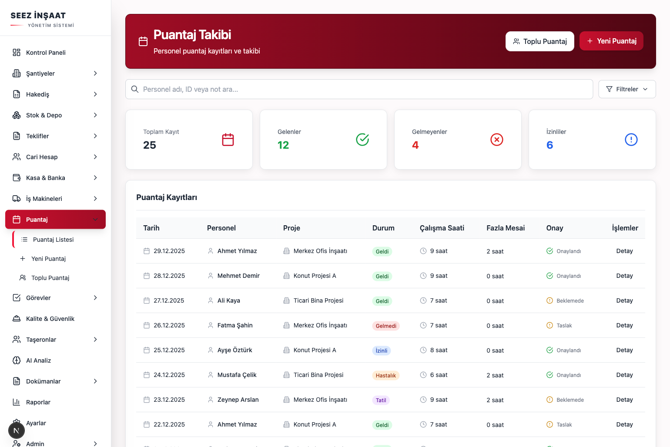The height and width of the screenshot is (447, 670).
Task: Expand the Stok & Depo submenu
Action: [55, 115]
